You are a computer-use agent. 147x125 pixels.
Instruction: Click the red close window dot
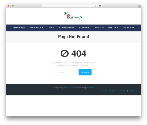(9, 6)
